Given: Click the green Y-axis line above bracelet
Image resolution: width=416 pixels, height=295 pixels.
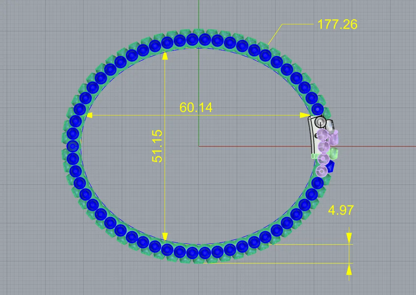Looking at the screenshot, I should pos(199,15).
